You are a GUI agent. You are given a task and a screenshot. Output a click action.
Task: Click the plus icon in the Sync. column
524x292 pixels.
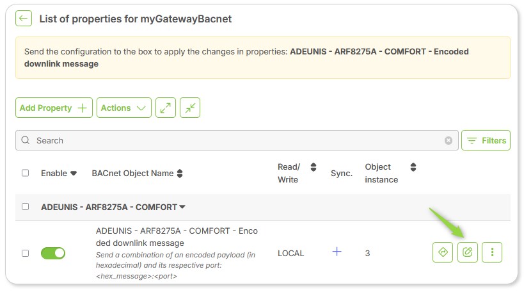pyautogui.click(x=337, y=252)
